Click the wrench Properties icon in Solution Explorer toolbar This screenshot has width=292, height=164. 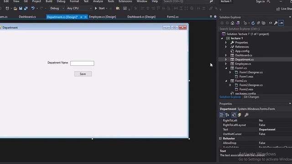[276, 23]
